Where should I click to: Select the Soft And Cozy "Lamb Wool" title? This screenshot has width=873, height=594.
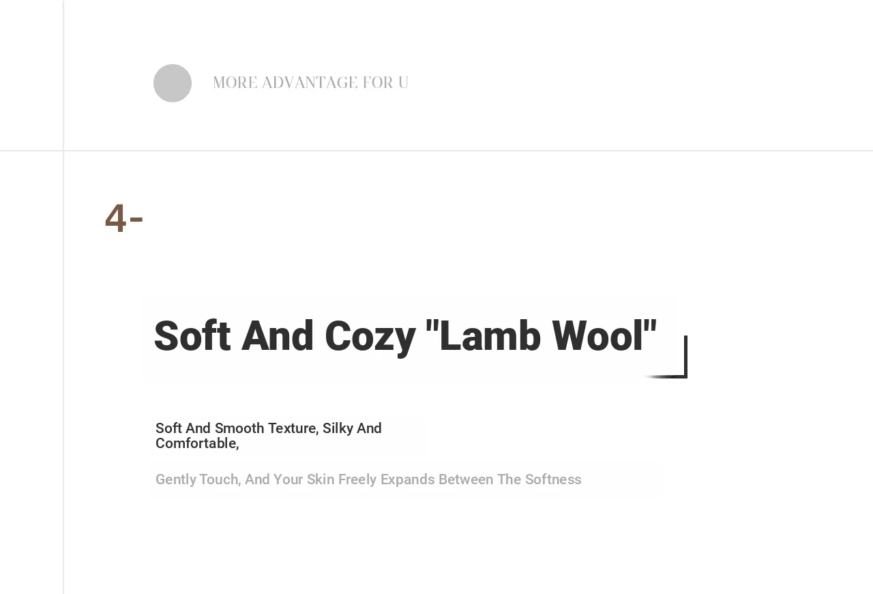tap(405, 336)
